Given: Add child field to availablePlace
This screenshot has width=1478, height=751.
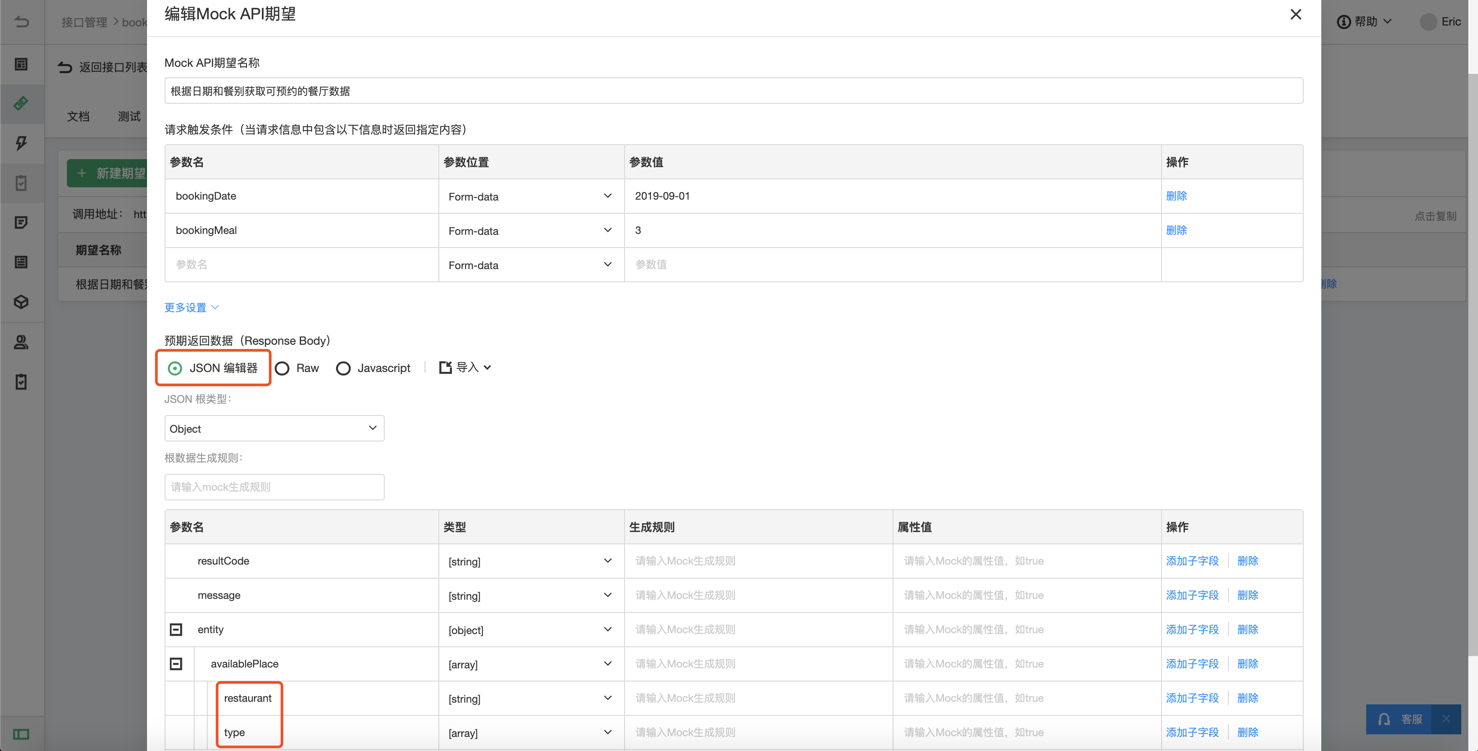Looking at the screenshot, I should click(1192, 664).
